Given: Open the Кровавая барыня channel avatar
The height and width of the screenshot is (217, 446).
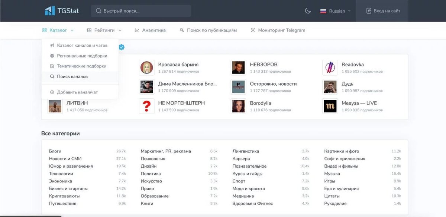Looking at the screenshot, I should tap(147, 68).
